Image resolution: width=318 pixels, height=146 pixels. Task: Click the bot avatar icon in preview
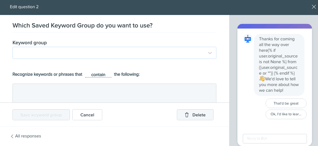(248, 39)
